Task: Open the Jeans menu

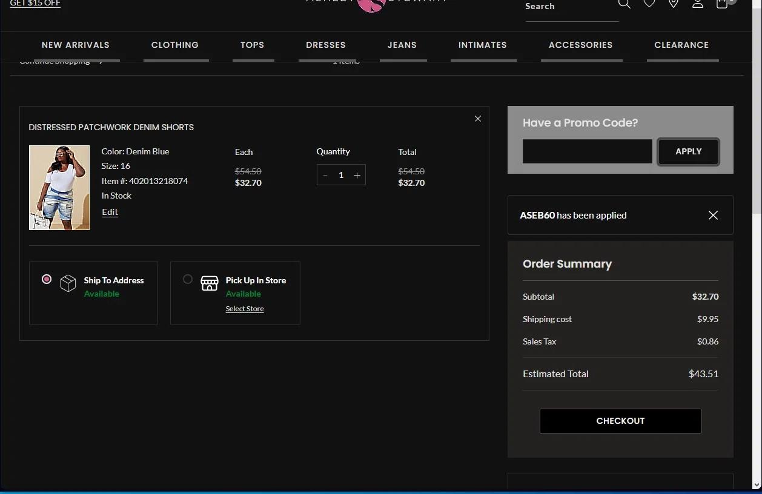Action: click(402, 45)
